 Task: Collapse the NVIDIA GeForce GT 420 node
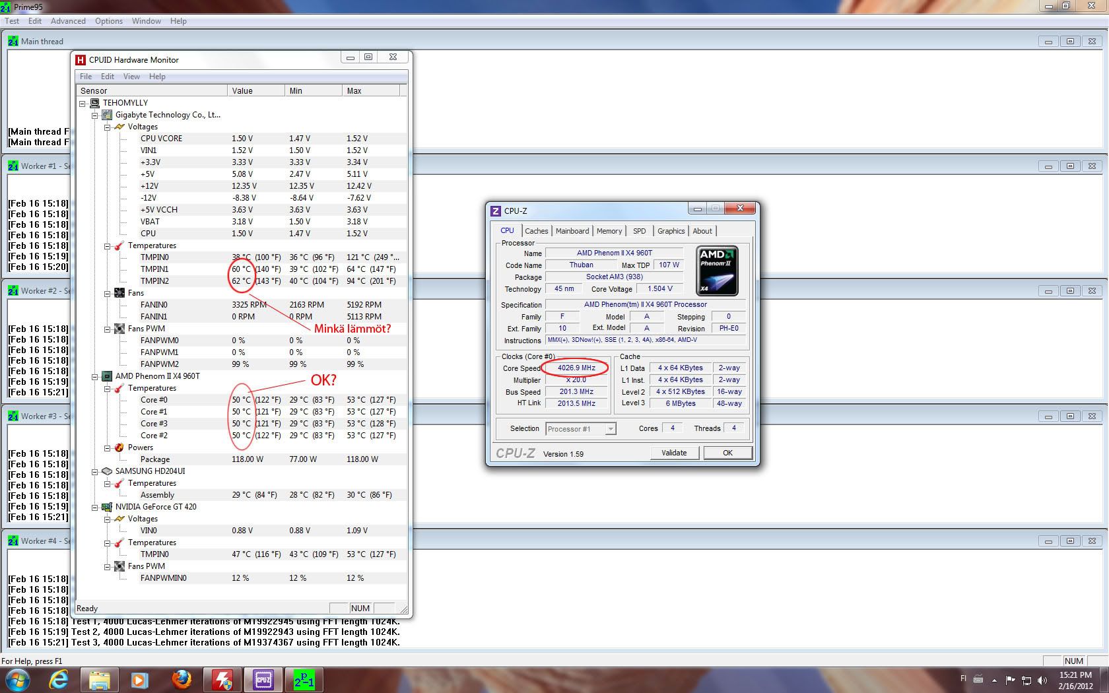[94, 507]
